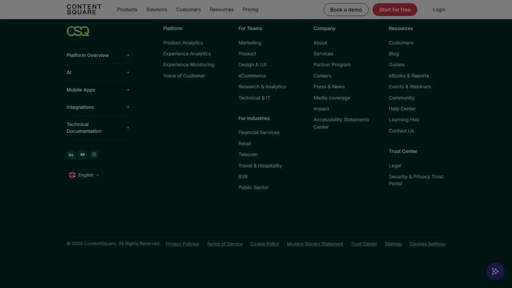Open Contact Us link
512x288 pixels.
click(x=401, y=131)
